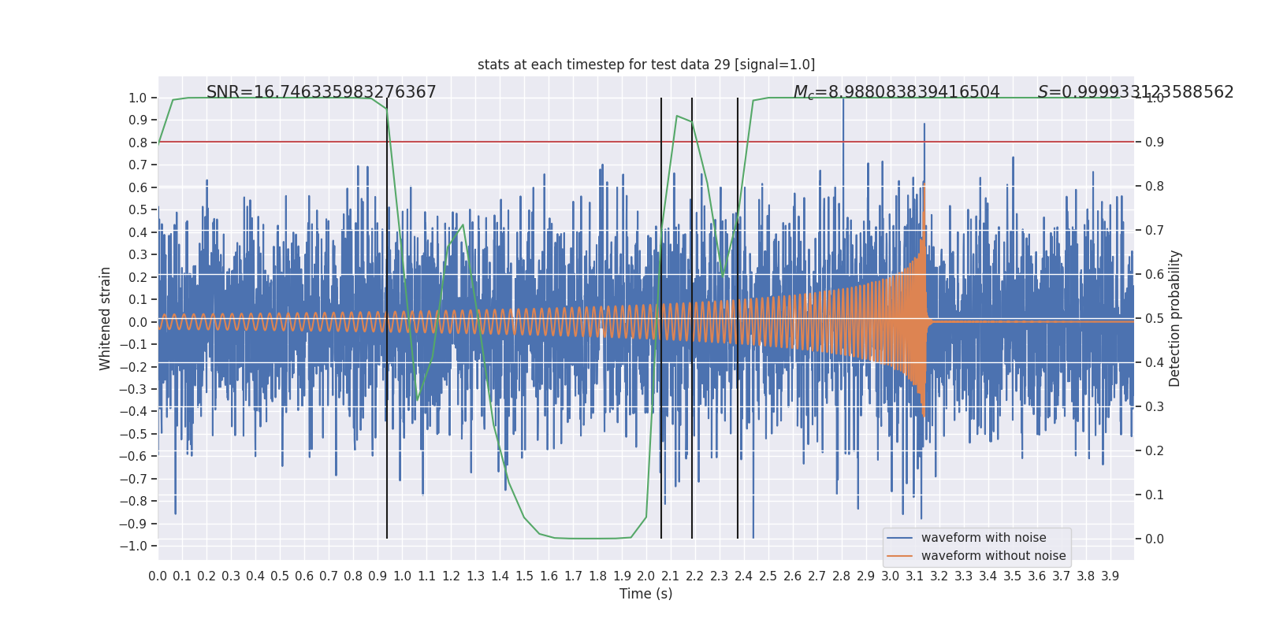This screenshot has height=630, width=1261.
Task: Click the 1.0 tick on time axis
Action: tap(402, 576)
